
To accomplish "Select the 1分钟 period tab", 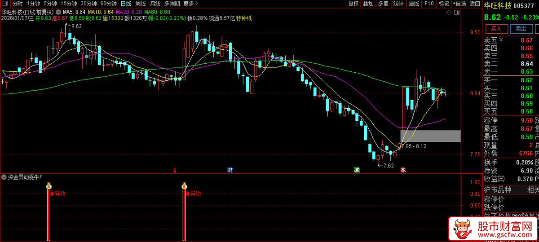I will pos(33,4).
